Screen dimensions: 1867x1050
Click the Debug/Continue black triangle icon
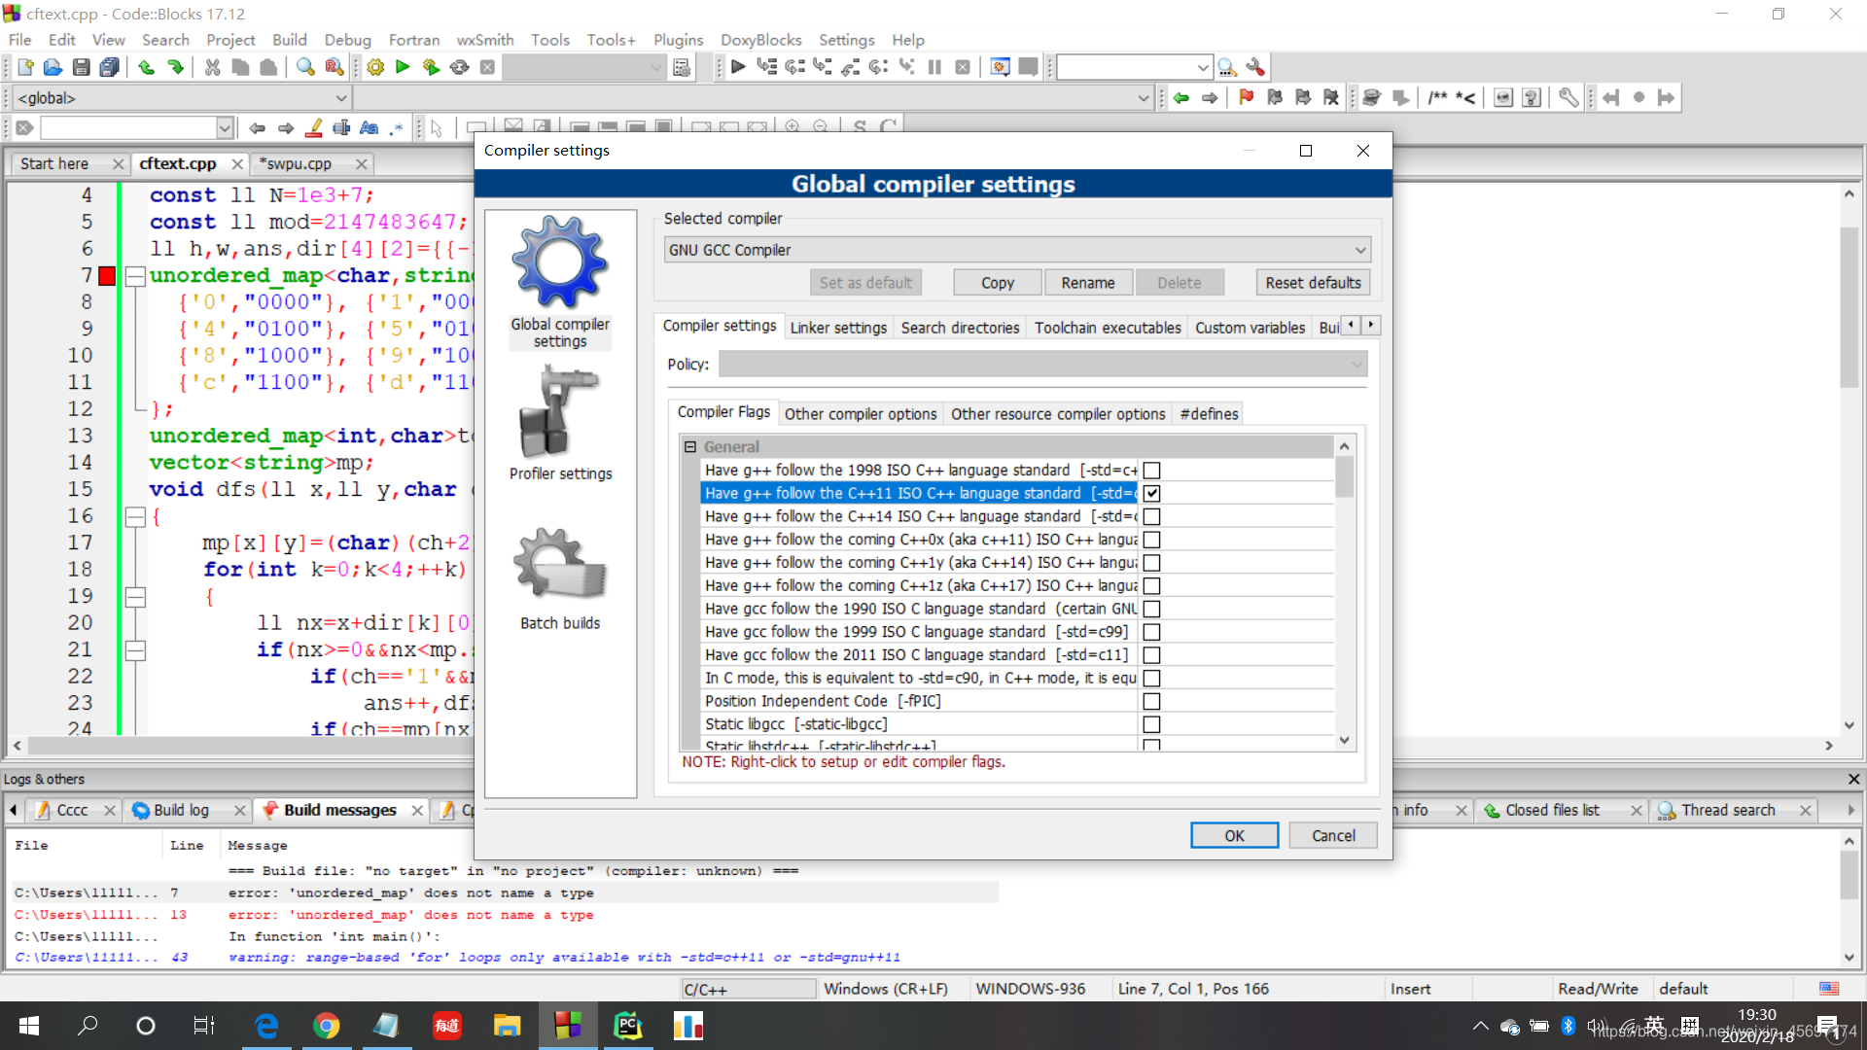[738, 67]
